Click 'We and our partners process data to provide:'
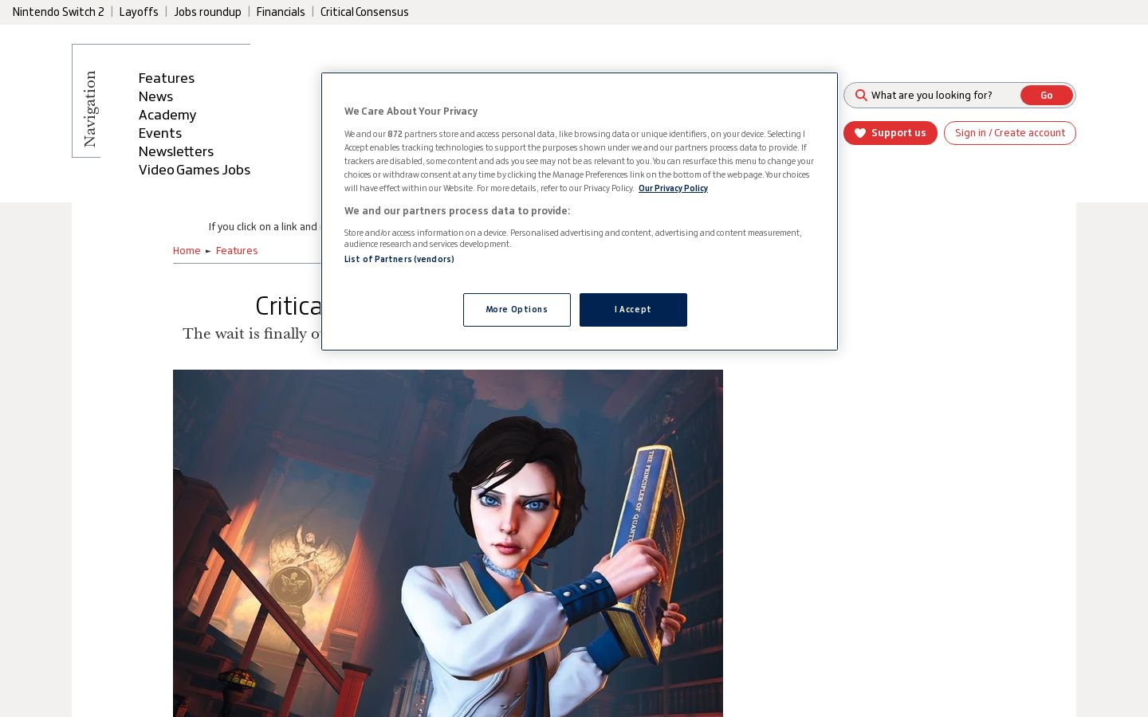Viewport: 1148px width, 717px height. point(458,211)
